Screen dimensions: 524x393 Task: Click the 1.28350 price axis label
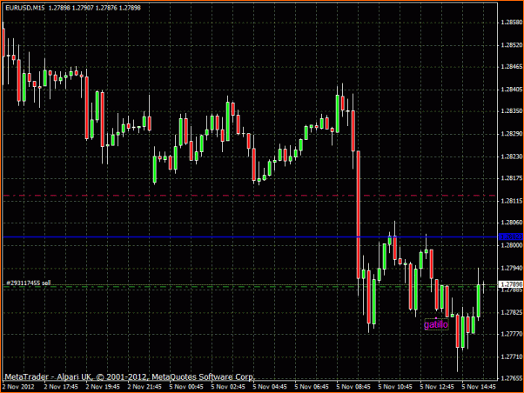click(x=511, y=110)
